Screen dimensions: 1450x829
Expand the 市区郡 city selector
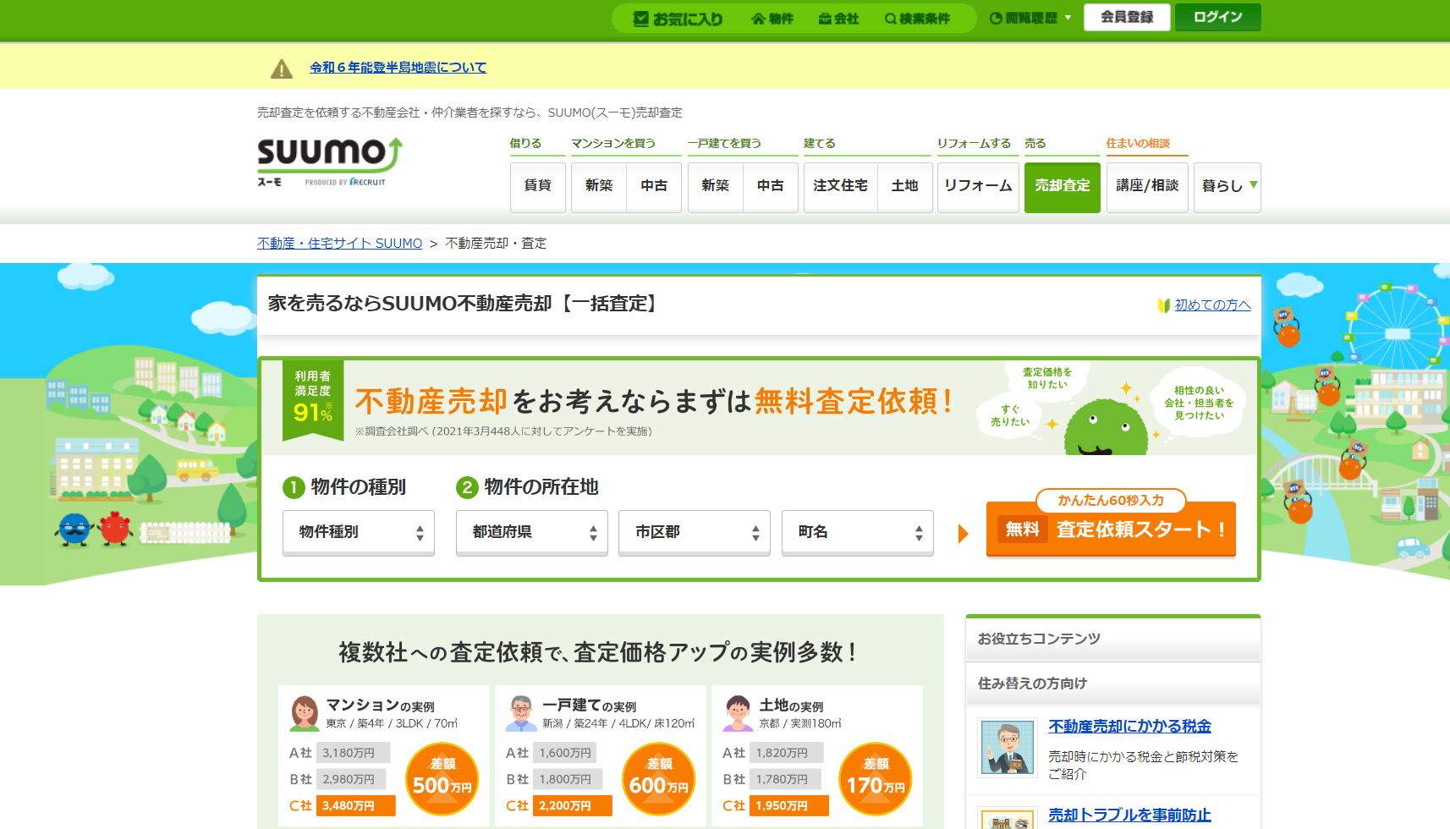click(x=694, y=532)
